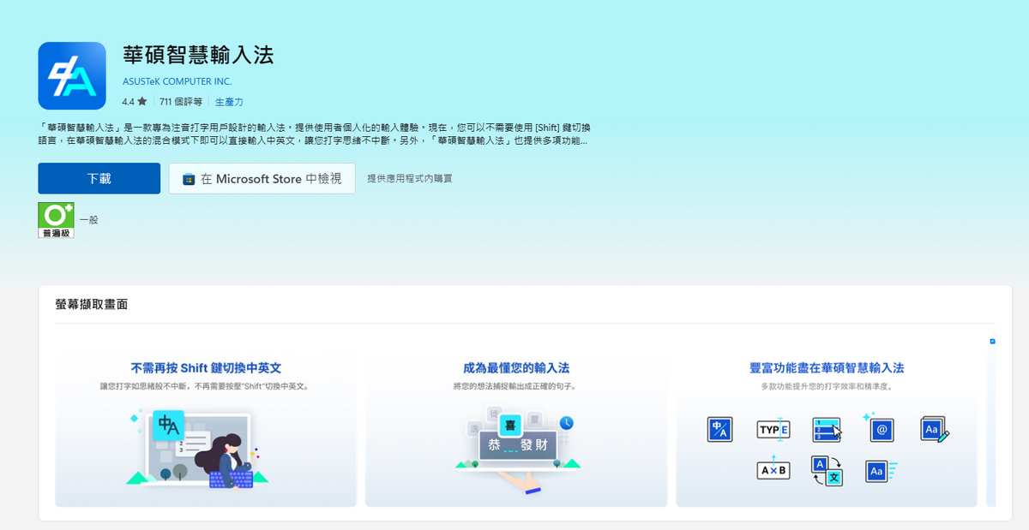Click the A×B association feature icon
The height and width of the screenshot is (530, 1029).
point(773,470)
